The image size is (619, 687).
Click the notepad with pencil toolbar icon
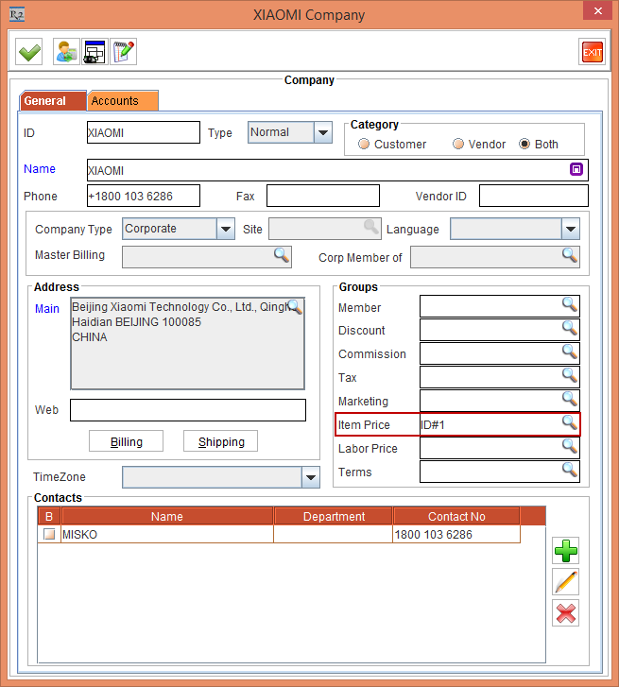[123, 52]
